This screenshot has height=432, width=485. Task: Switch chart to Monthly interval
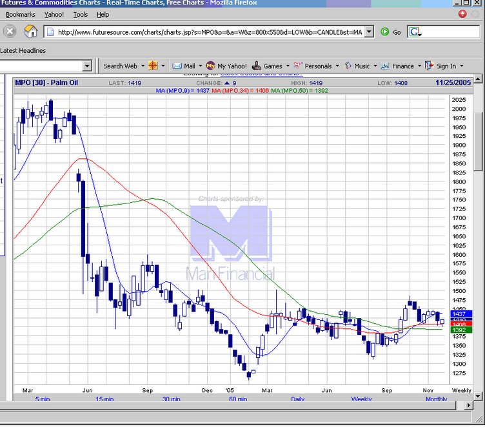436,399
